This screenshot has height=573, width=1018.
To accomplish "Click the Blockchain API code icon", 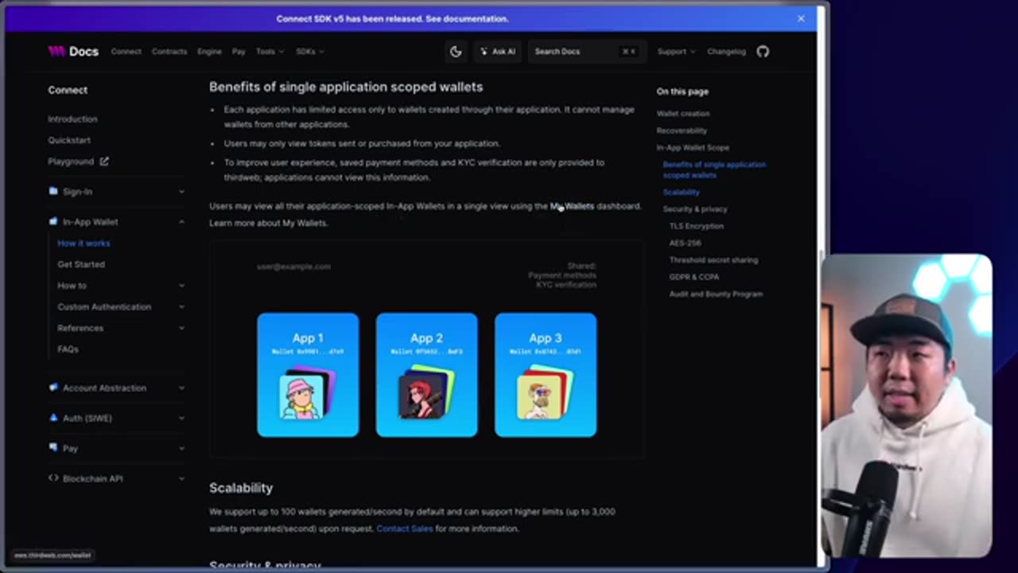I will click(x=53, y=478).
